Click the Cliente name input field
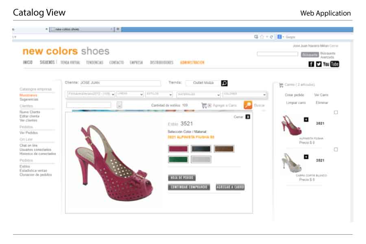 click(120, 83)
